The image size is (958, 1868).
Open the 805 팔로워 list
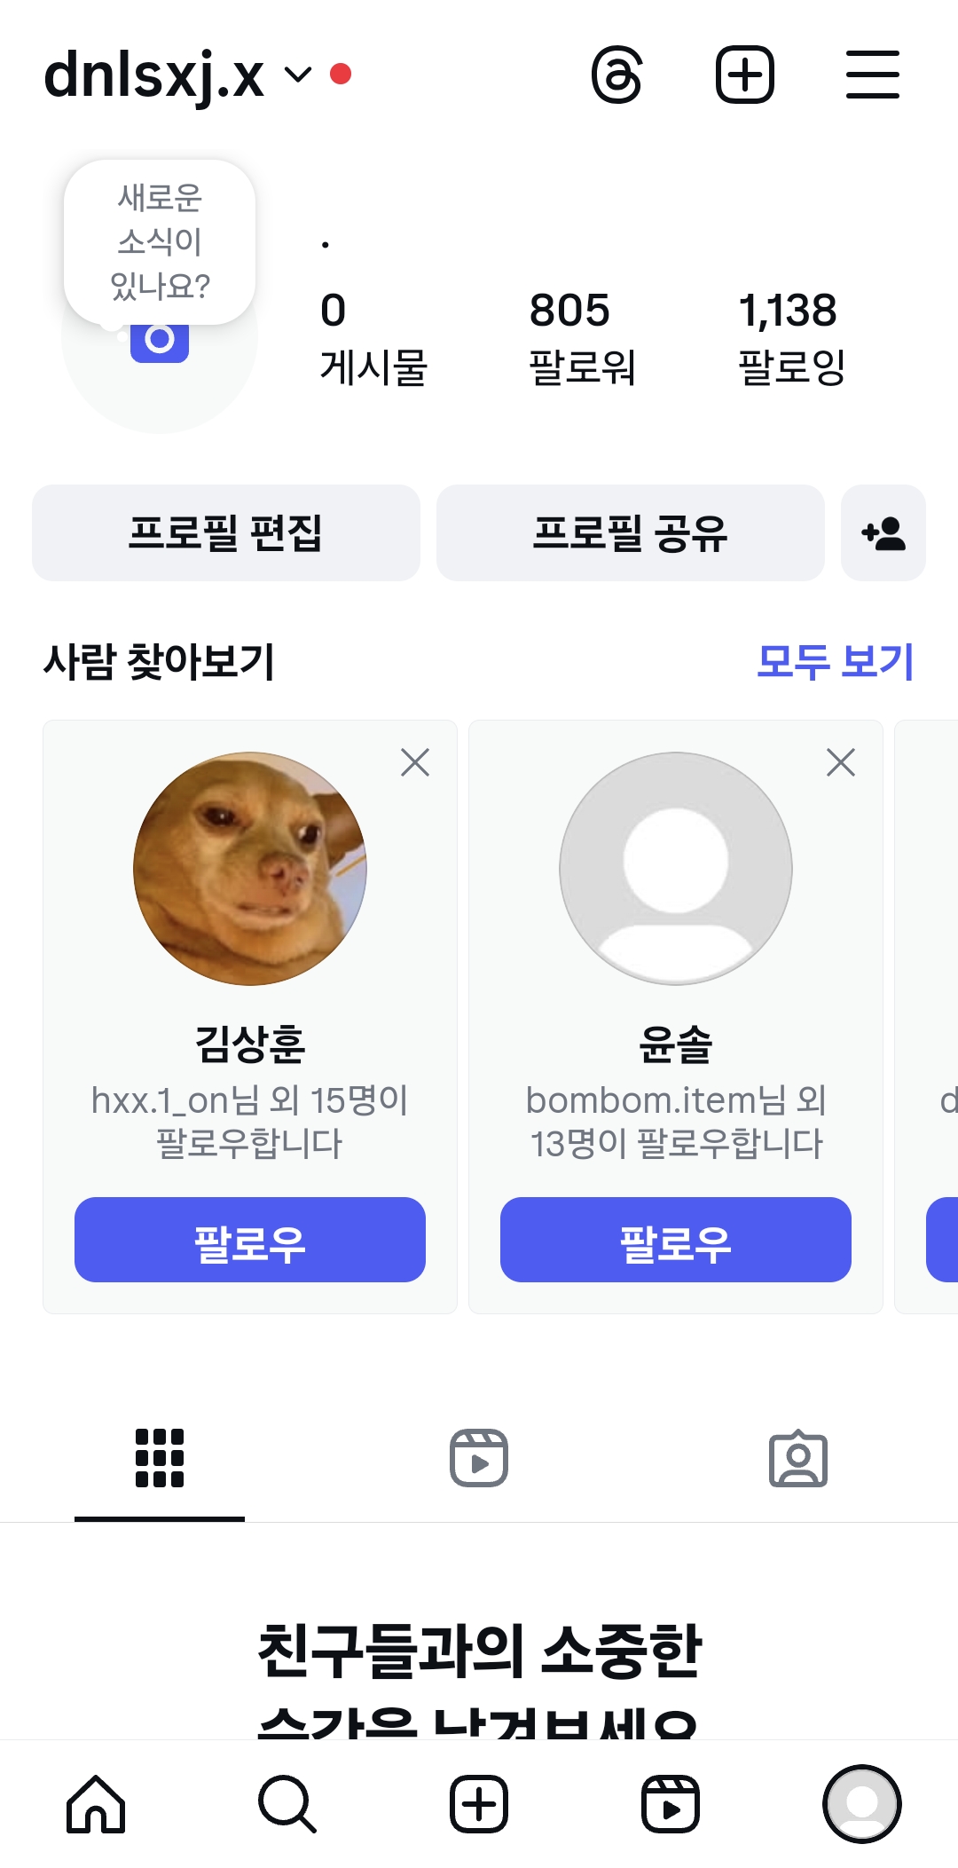coord(582,337)
